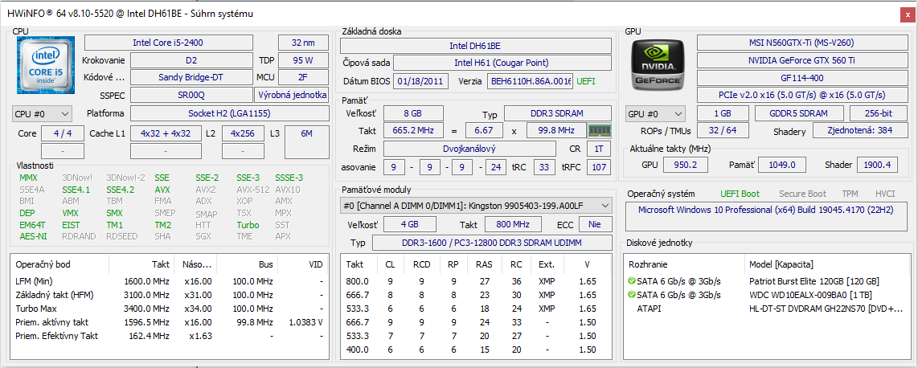Click the 800.0 XMP timing row

click(475, 281)
